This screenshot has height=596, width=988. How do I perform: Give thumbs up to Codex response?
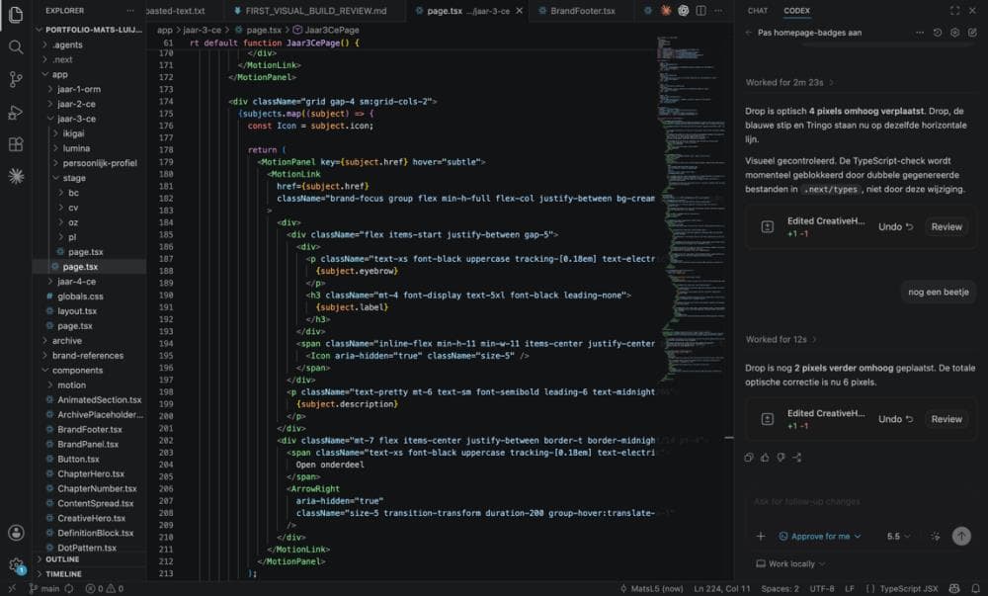pos(765,458)
